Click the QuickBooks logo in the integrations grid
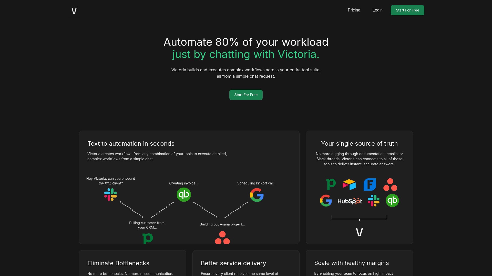492x276 pixels. (x=392, y=201)
